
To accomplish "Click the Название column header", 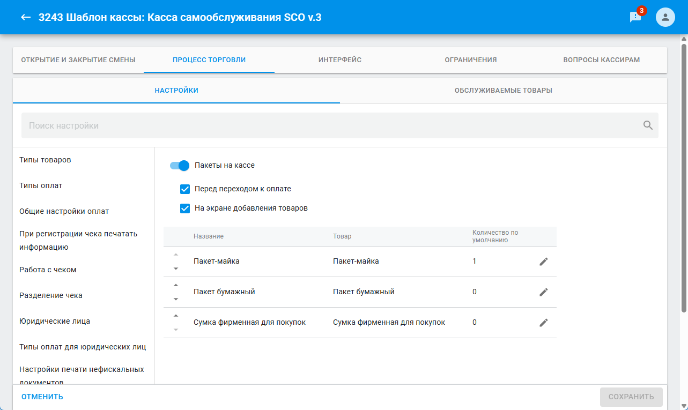I will point(209,236).
